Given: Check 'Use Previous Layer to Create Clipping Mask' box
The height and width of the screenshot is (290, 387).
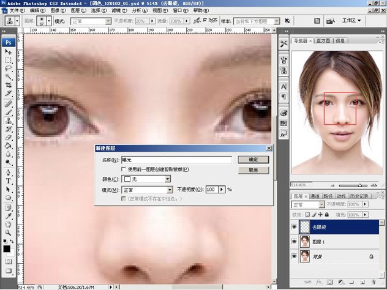Looking at the screenshot, I should [x=124, y=169].
